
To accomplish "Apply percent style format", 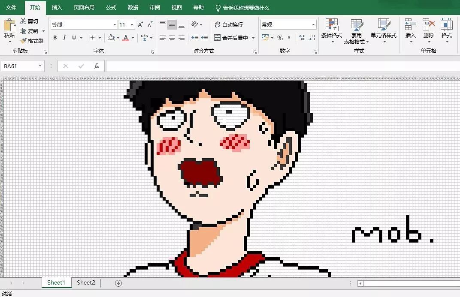I will click(280, 38).
